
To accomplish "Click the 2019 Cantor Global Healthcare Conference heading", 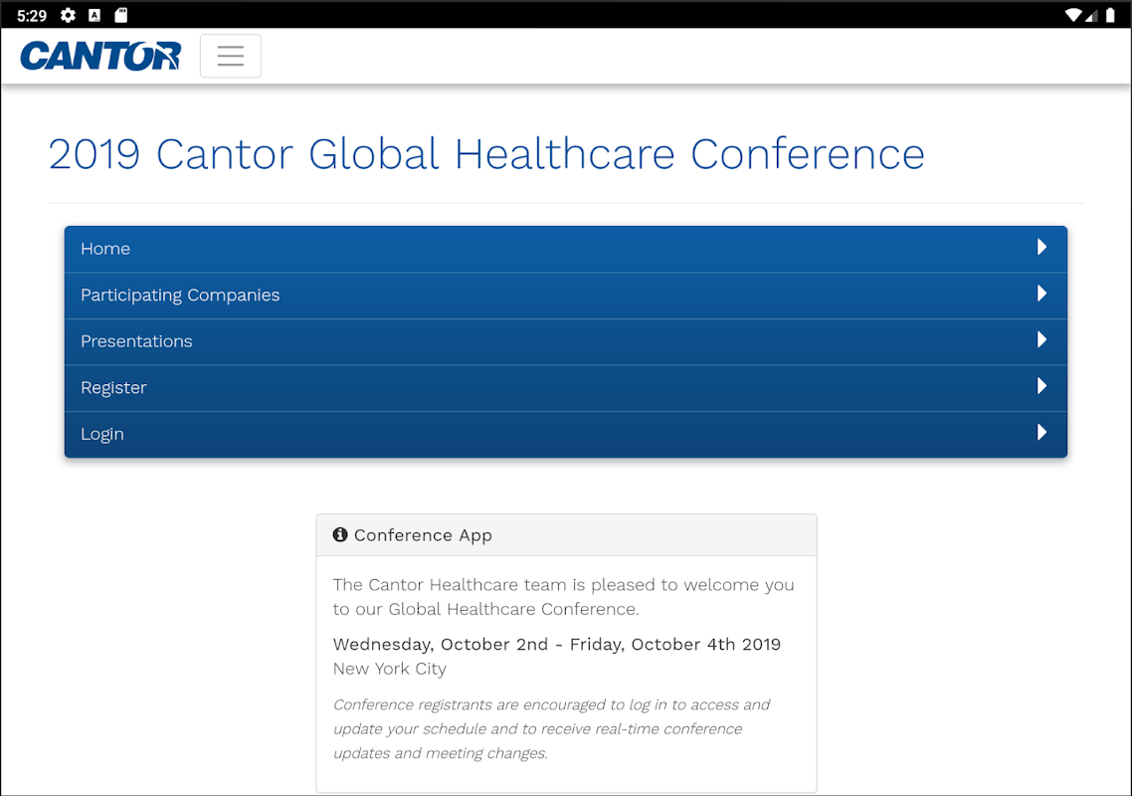I will pyautogui.click(x=486, y=154).
